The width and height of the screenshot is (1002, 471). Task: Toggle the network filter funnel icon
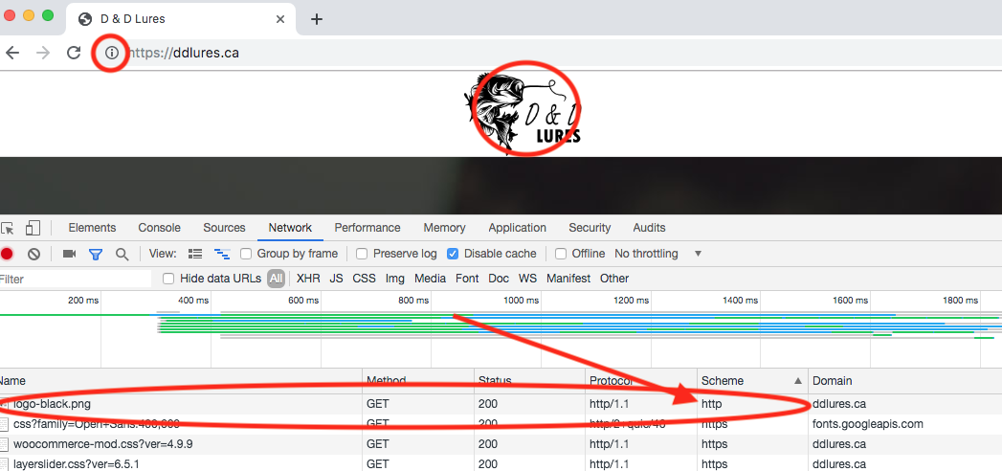point(96,254)
